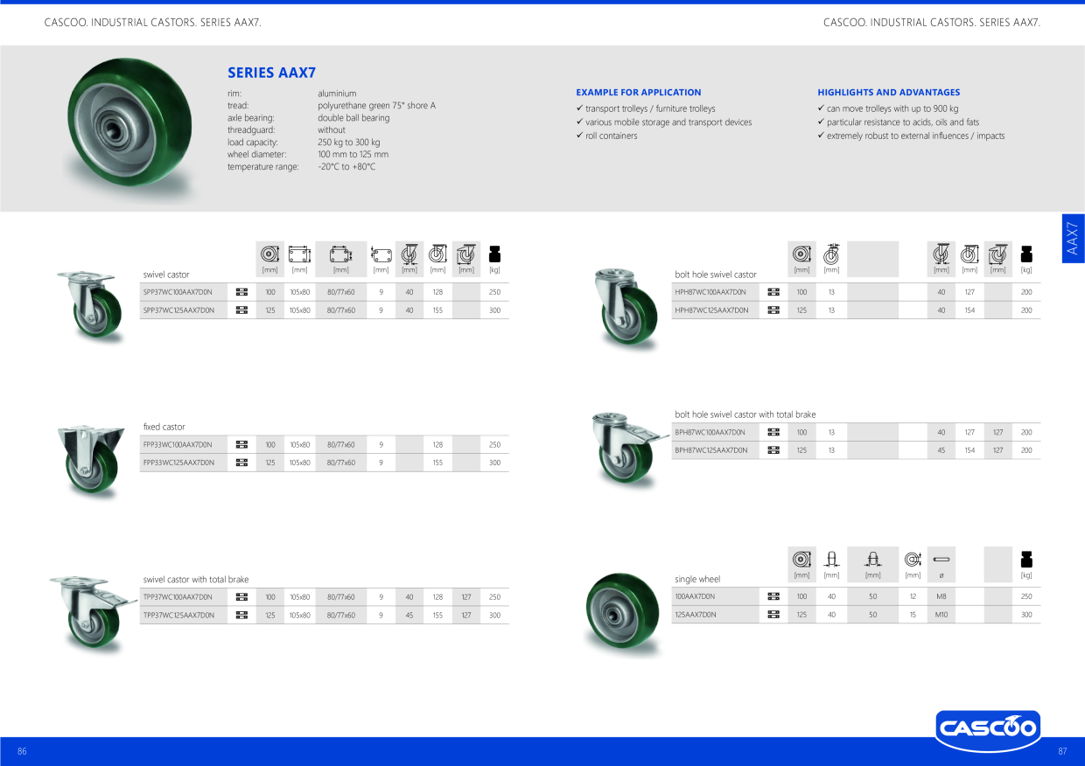Click the bolt hole diameter icon, bolt hole swivel castor table

coord(831,254)
